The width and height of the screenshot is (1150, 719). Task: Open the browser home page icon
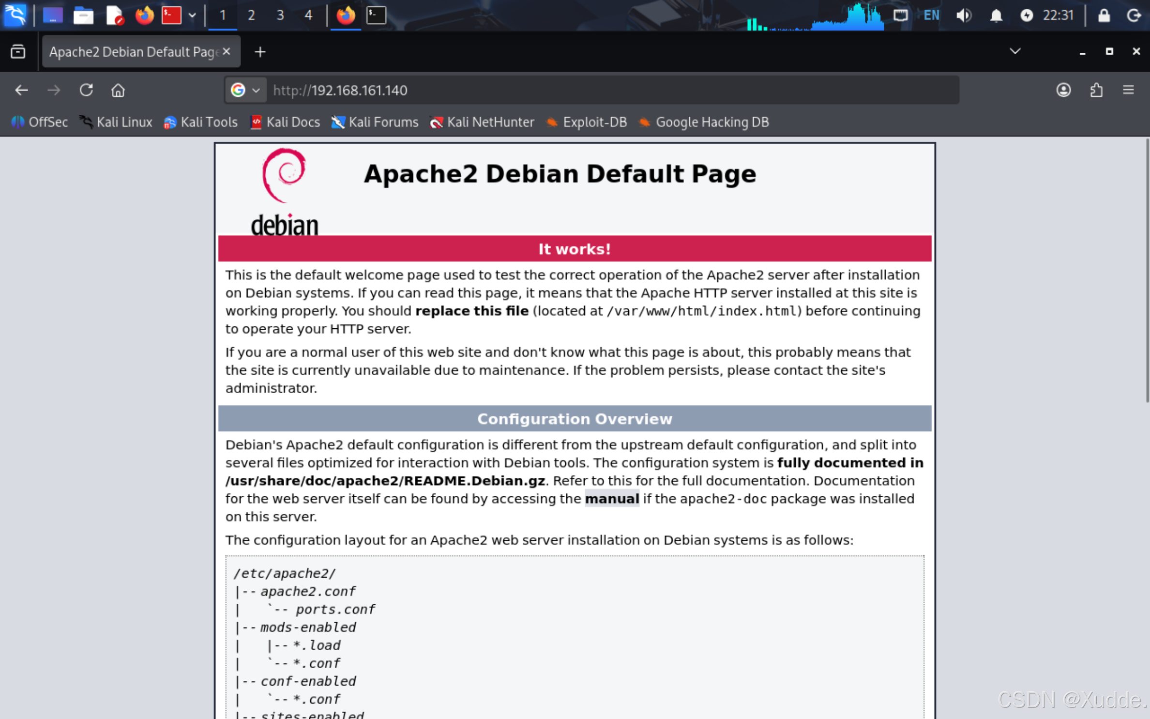click(x=118, y=90)
